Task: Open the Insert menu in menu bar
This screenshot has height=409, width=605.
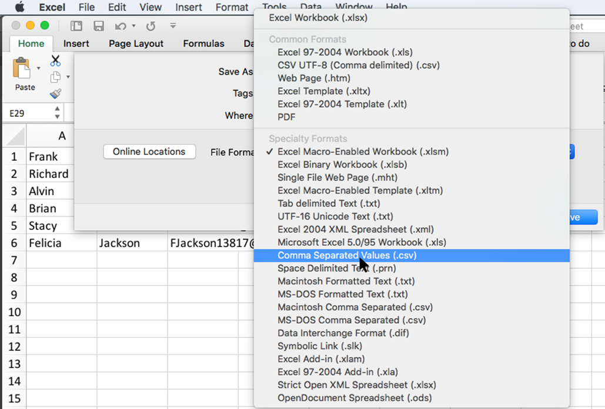Action: (189, 7)
